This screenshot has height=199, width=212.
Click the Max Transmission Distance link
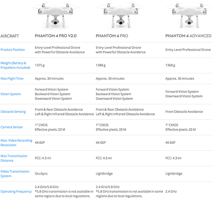pyautogui.click(x=14, y=158)
